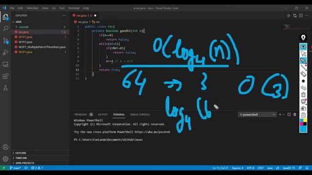Click errors and warnings count in status bar

(x=37, y=168)
